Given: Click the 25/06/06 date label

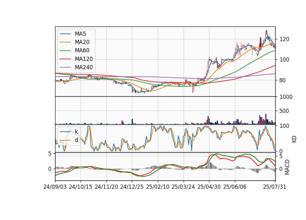Looking at the screenshot, I should [235, 187].
